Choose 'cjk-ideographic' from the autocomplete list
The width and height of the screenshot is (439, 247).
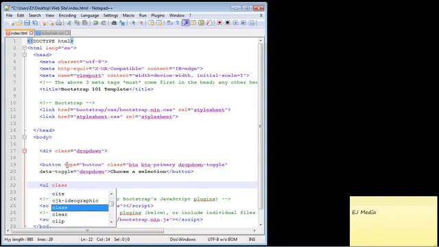[80, 201]
